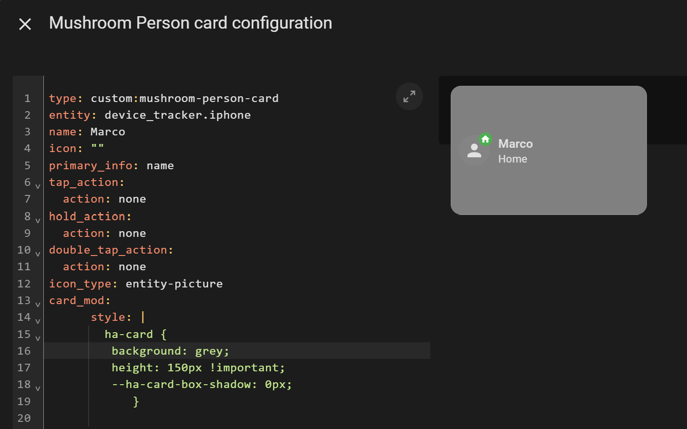Click the Home state text in preview
The height and width of the screenshot is (429, 687).
(513, 159)
